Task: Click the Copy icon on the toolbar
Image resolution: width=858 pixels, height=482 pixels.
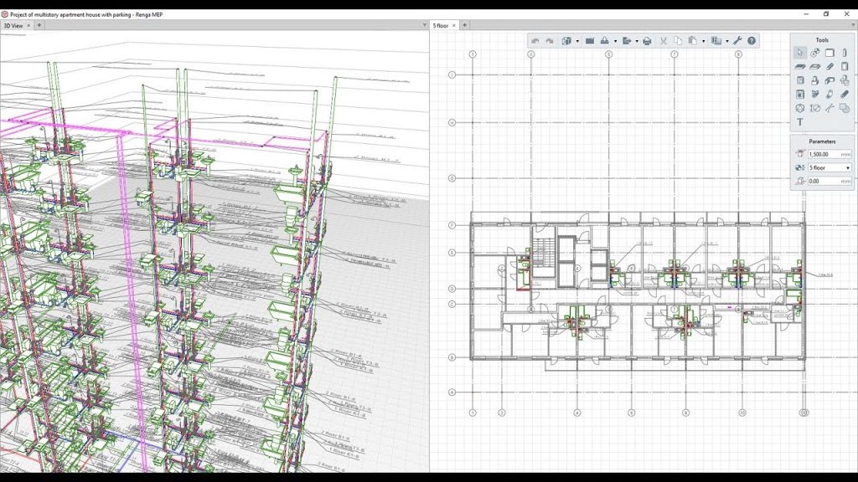Action: pos(675,39)
